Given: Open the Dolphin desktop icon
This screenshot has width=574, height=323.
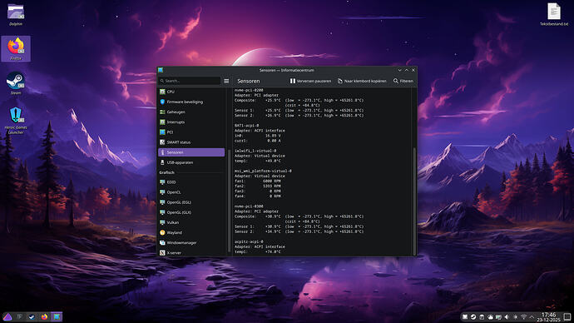Looking at the screenshot, I should 16,14.
